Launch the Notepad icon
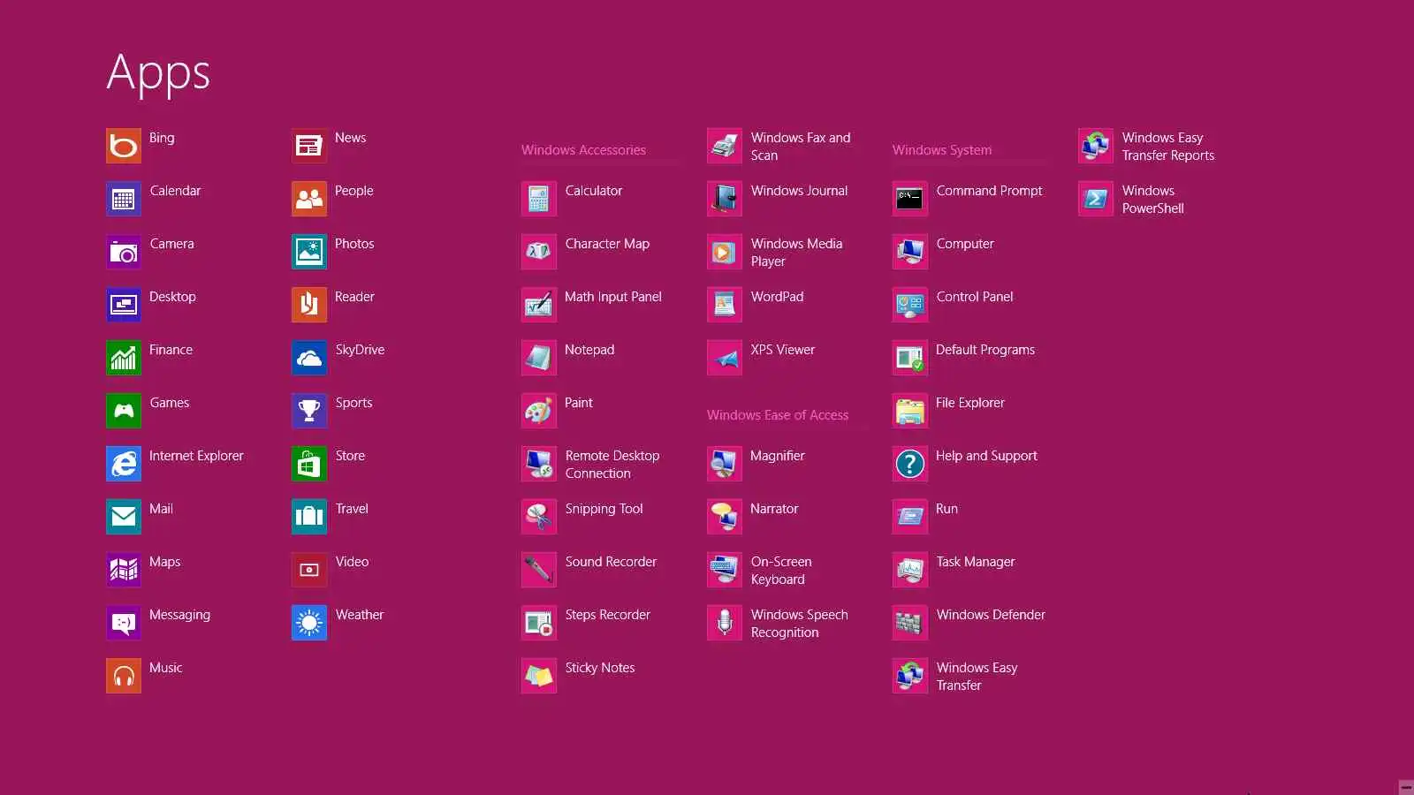Screen dimensions: 1414x795 tap(539, 358)
